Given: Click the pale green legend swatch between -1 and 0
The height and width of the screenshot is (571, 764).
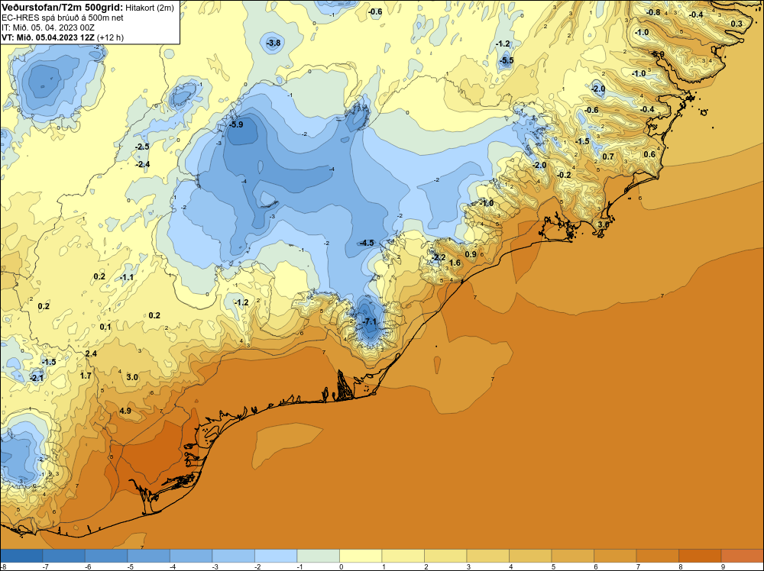Looking at the screenshot, I should [318, 556].
